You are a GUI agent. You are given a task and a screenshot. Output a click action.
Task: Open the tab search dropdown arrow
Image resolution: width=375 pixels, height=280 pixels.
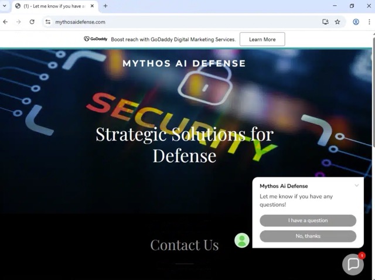click(x=4, y=6)
